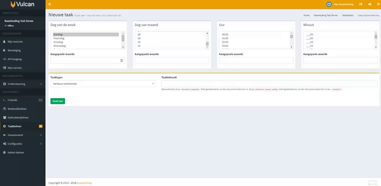The image size is (381, 186).
Task: Click down arrow of weekday list scrollbar
Action: tap(123, 47)
